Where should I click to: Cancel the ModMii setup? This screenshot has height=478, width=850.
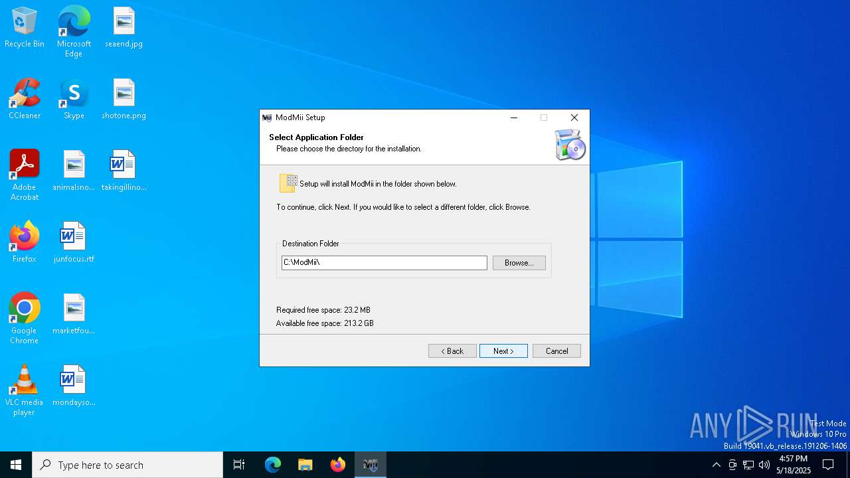click(x=556, y=351)
